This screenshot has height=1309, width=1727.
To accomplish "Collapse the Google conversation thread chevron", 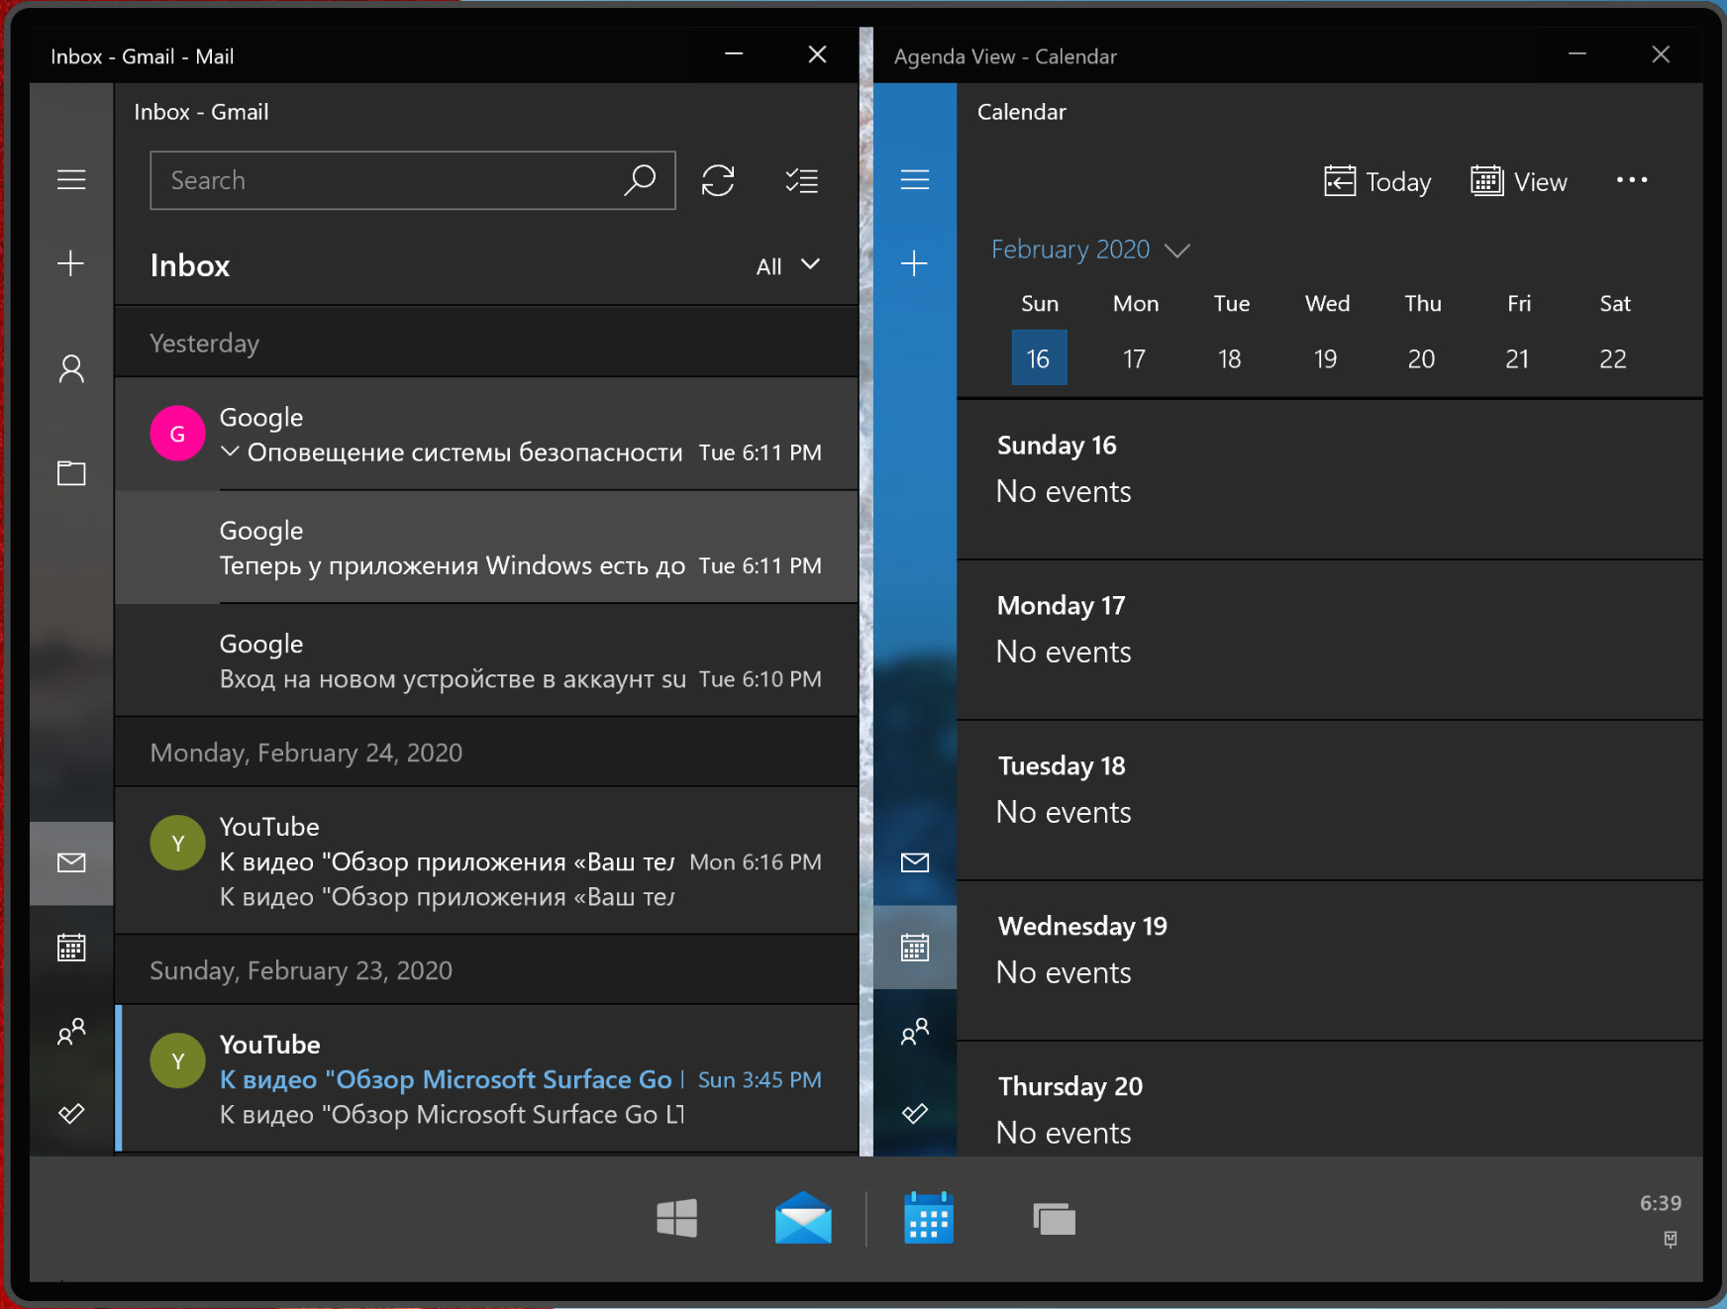I will click(x=230, y=453).
